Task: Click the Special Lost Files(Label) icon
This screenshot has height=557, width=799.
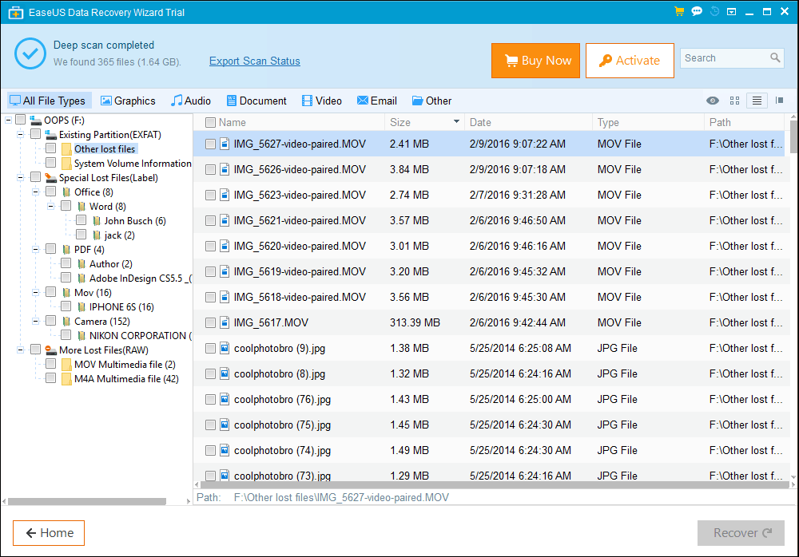Action: (51, 178)
